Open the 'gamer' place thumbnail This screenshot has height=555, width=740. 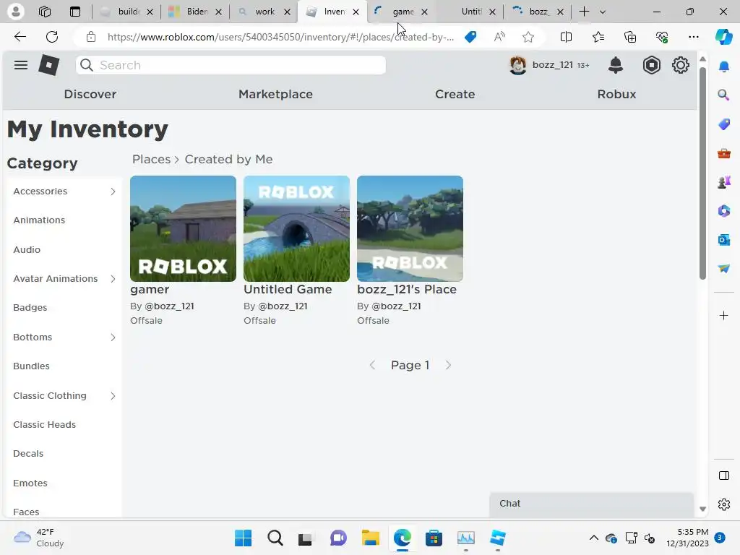coord(183,228)
